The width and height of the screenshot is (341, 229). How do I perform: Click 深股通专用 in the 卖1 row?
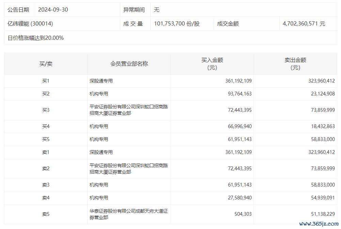[101, 152]
